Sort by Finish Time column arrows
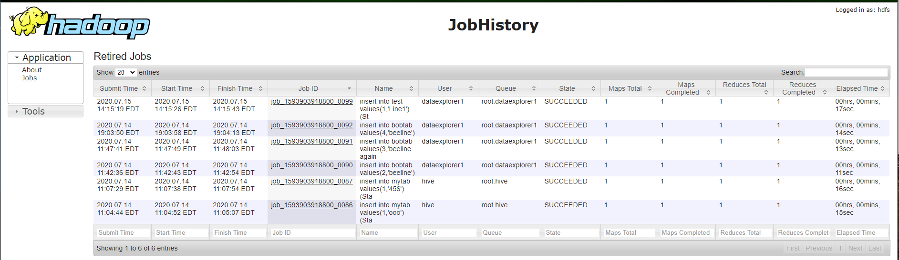This screenshot has height=260, width=899. pos(260,88)
